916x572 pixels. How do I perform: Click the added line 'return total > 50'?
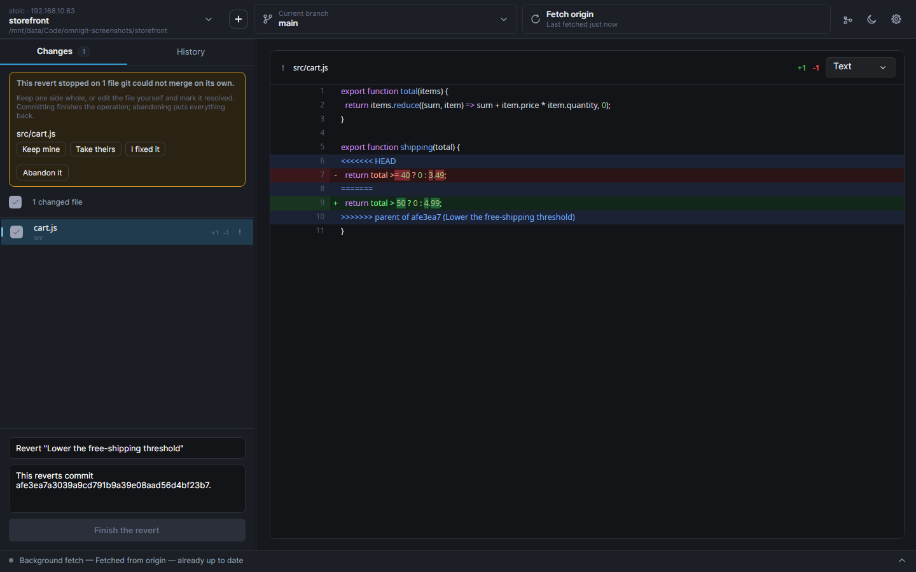tap(587, 203)
